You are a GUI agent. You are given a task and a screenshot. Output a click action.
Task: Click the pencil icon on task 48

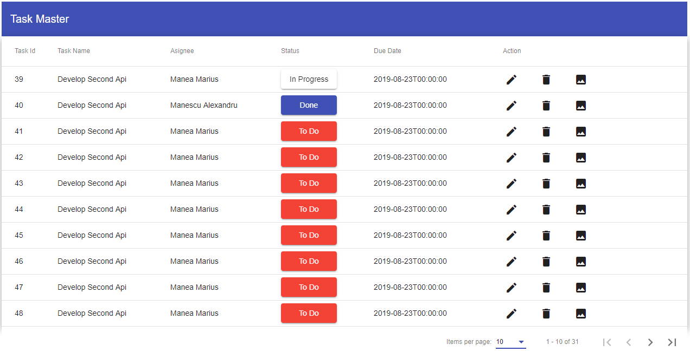[x=511, y=313]
